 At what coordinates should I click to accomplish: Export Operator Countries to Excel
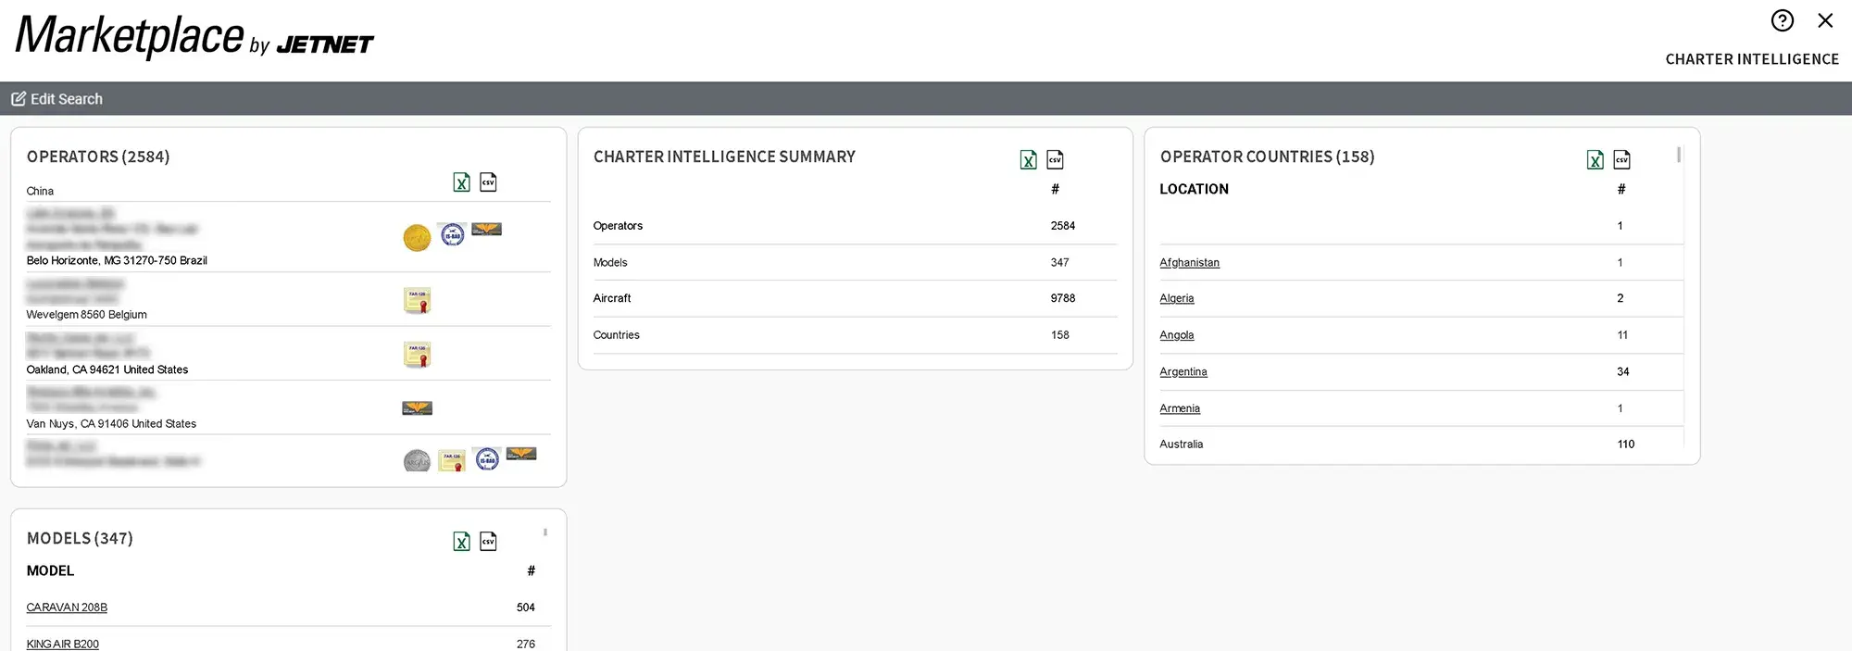pos(1595,160)
